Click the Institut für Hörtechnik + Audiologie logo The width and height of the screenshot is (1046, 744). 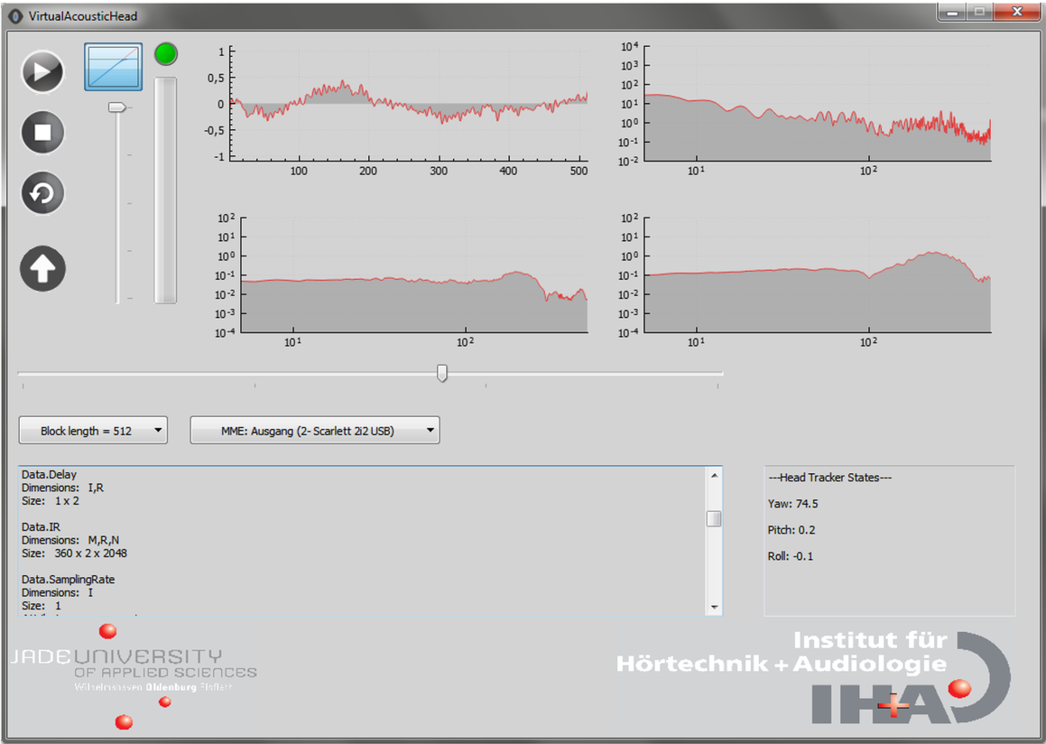pos(814,677)
